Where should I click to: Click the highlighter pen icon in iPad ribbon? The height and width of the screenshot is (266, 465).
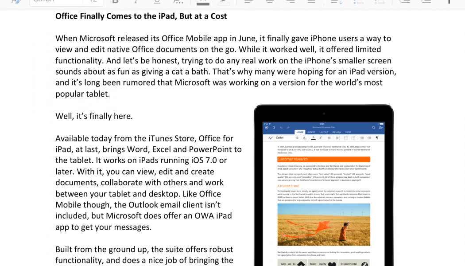[321, 138]
